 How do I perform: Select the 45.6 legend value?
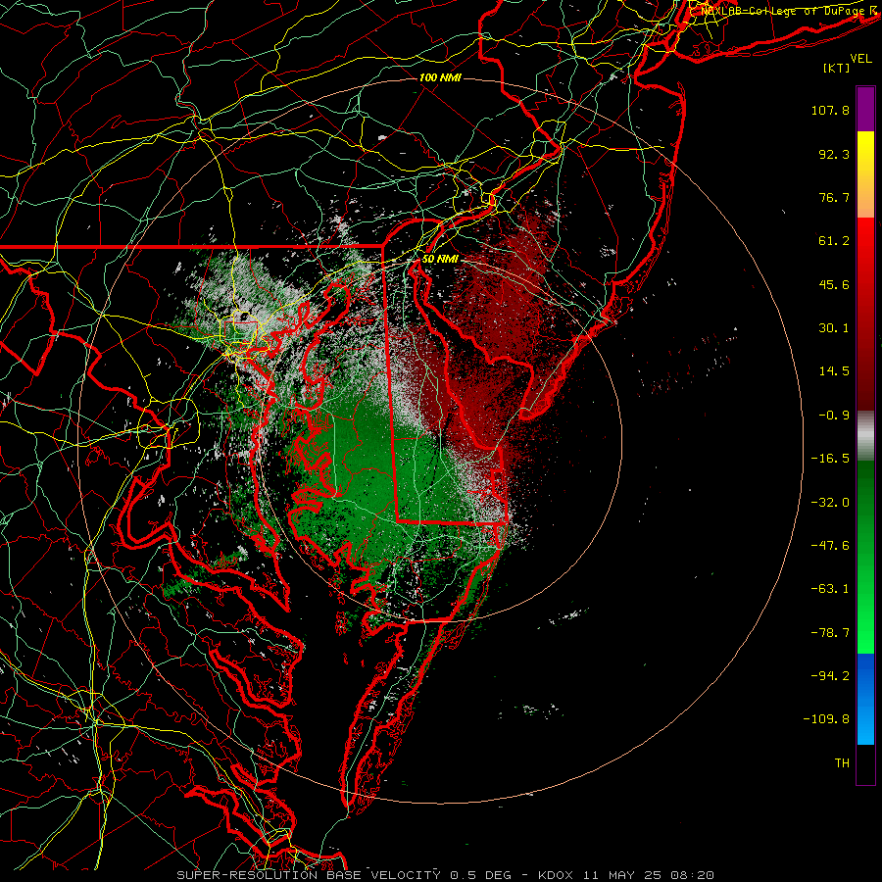tap(834, 284)
